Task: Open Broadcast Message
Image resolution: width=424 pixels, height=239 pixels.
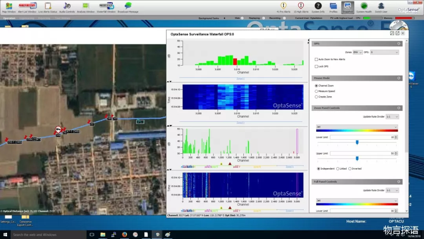Action: tap(128, 7)
